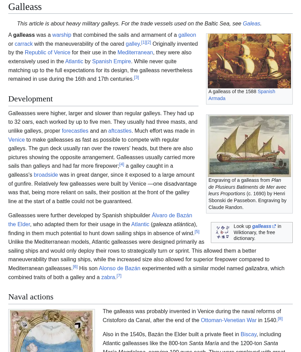Go to the Biscay article
301x352 pixels.
248,334
